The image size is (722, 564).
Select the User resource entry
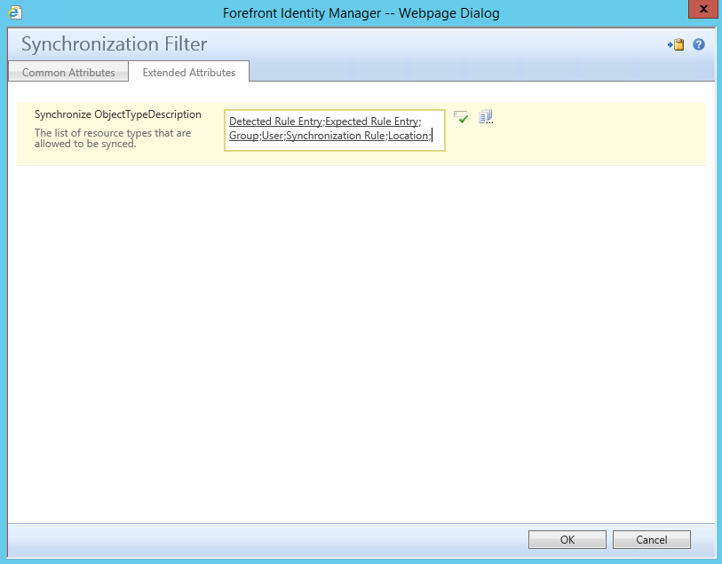(x=272, y=136)
